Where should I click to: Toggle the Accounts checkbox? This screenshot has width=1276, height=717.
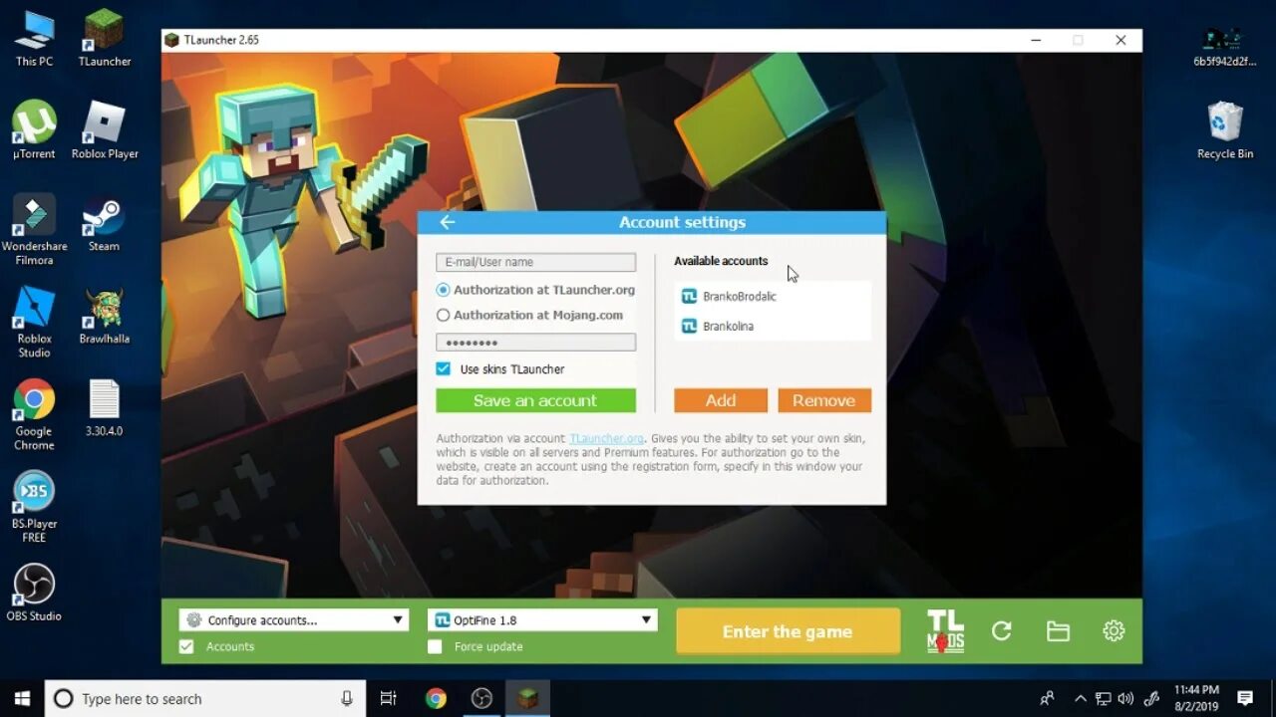185,646
